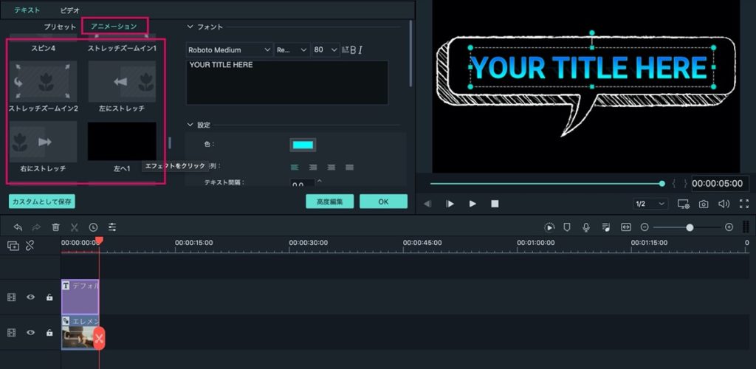Hide the element track with eye icon

[x=30, y=332]
